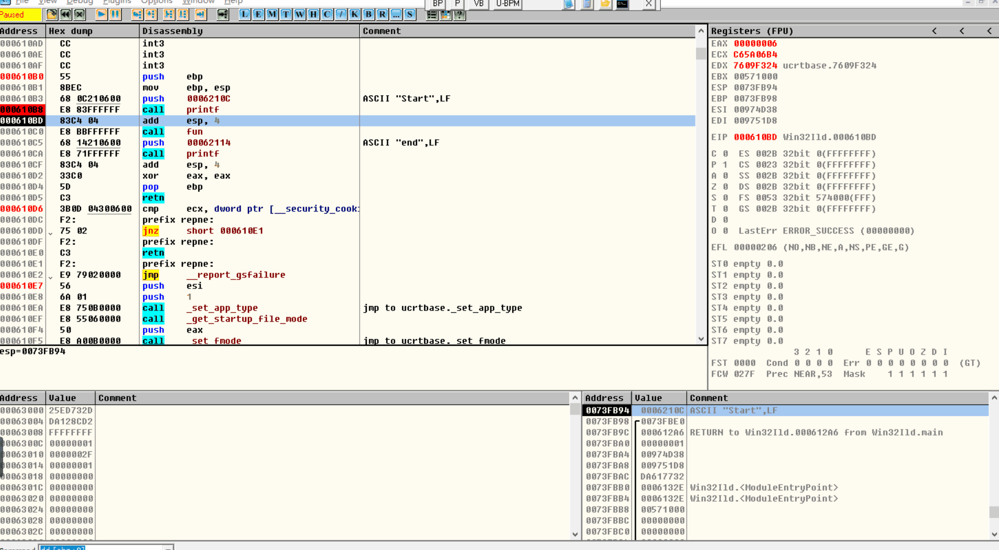Click Disassembly column header
Viewport: 999px width, 550px height.
tap(249, 31)
